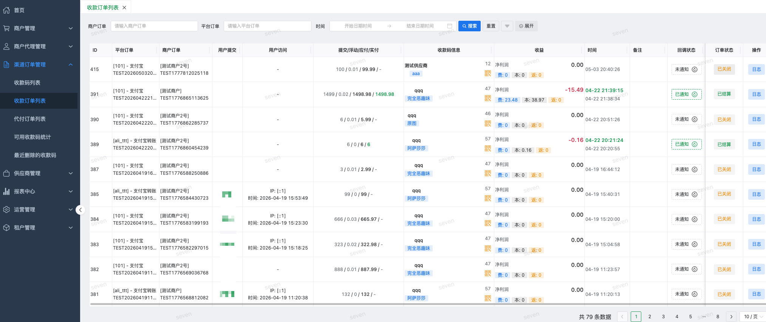Expand 租户管理 menu
The height and width of the screenshot is (322, 766).
pos(71,228)
